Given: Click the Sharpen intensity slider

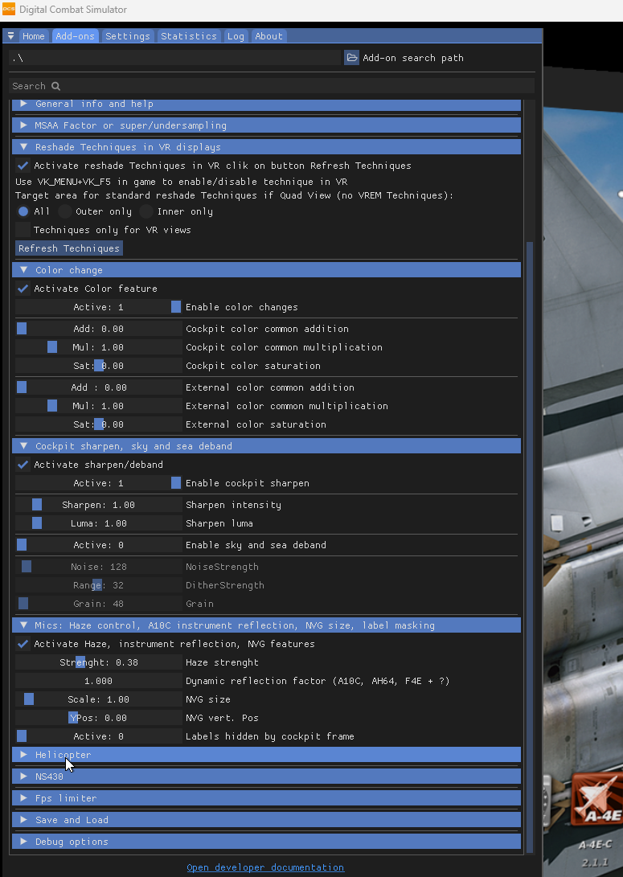Looking at the screenshot, I should click(98, 505).
